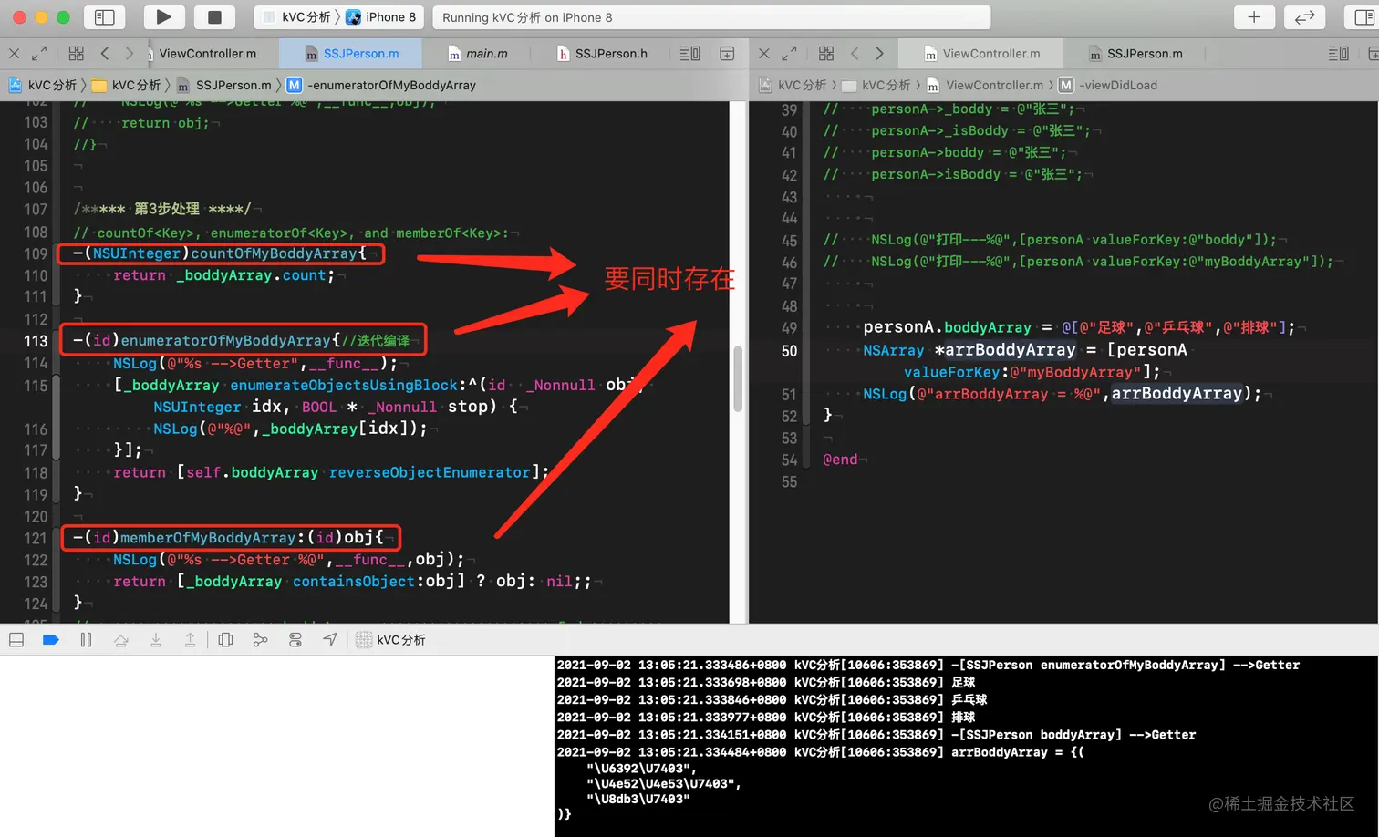Image resolution: width=1379 pixels, height=837 pixels.
Task: Go forward in right editor history
Action: pos(879,54)
